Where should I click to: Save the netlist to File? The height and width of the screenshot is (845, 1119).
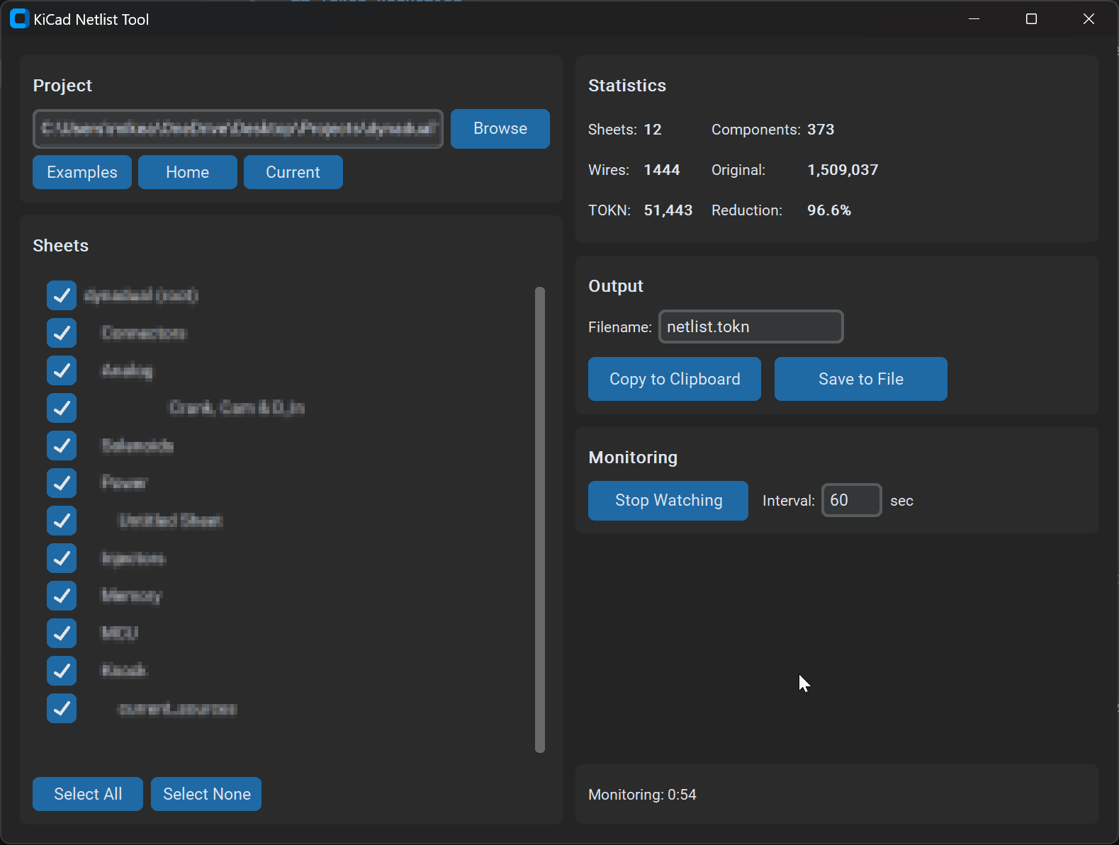coord(861,379)
